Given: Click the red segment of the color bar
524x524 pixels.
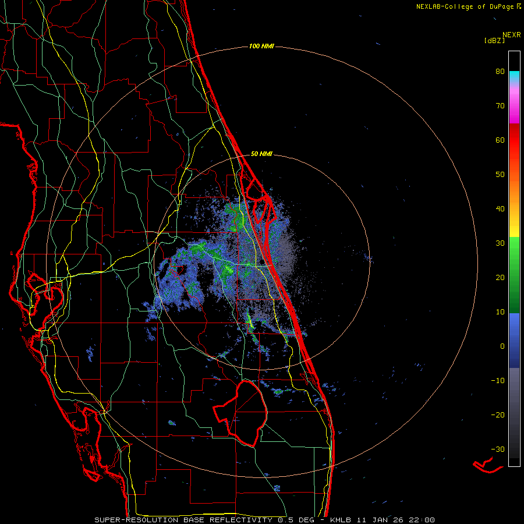Looking at the screenshot, I should point(514,140).
